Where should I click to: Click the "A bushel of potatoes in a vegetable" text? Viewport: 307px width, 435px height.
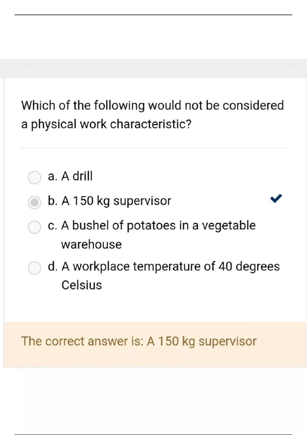(x=158, y=225)
